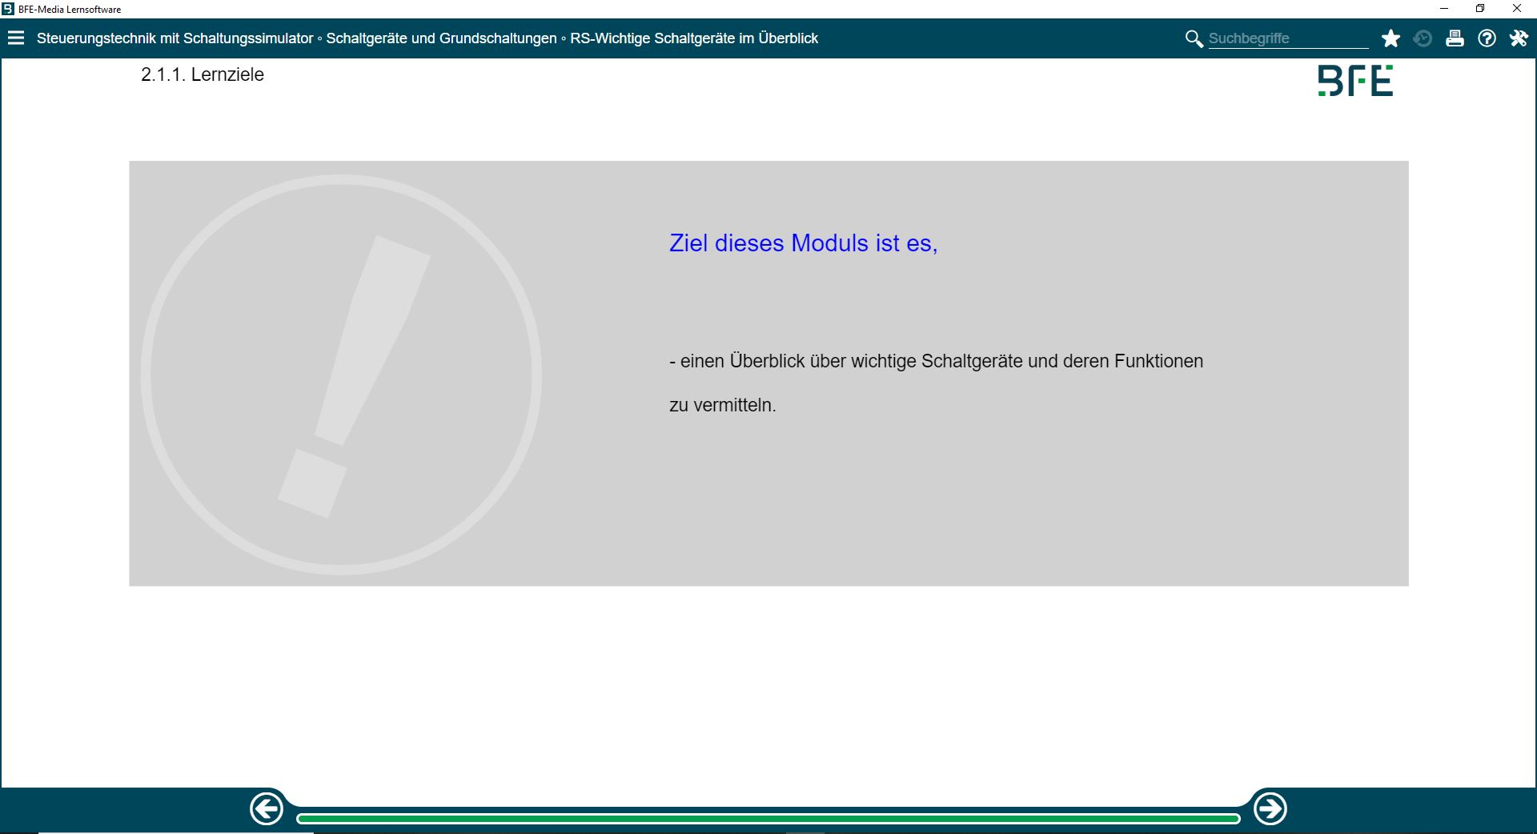Click the green progress bar
The width and height of the screenshot is (1537, 834).
point(768,818)
